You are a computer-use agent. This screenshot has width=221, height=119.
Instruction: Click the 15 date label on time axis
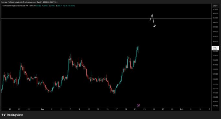point(107,109)
